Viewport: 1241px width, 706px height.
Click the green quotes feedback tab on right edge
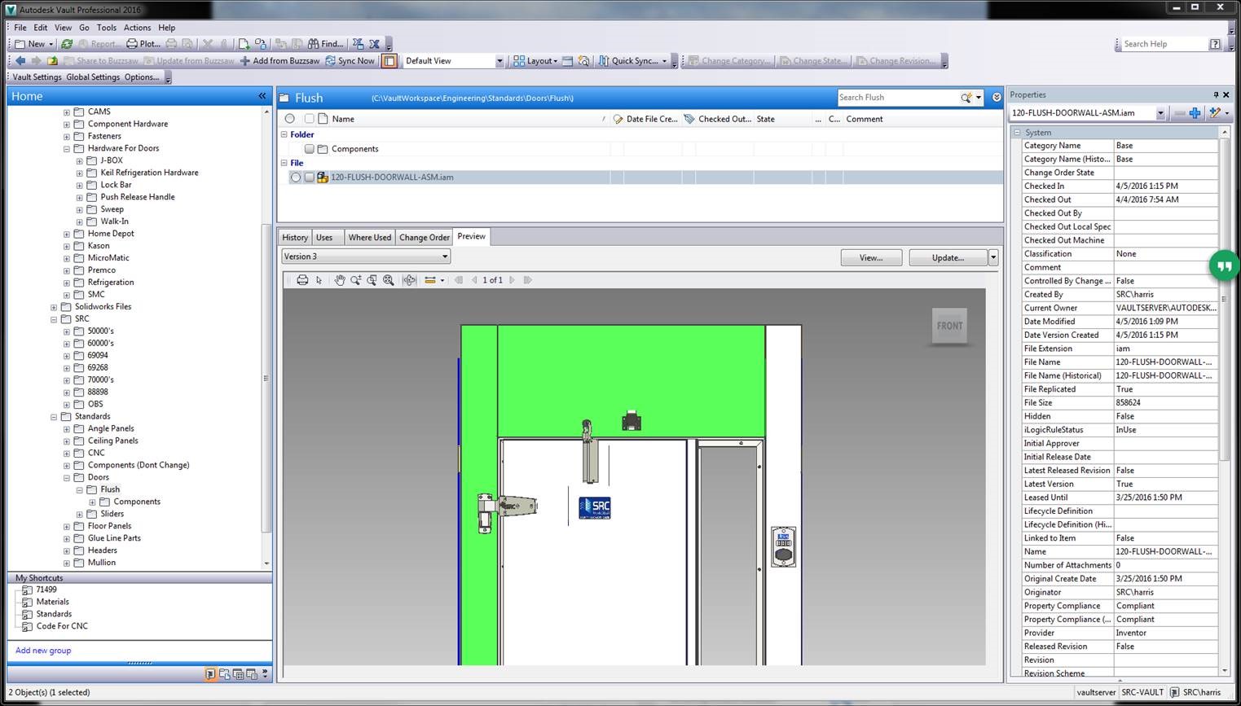click(x=1223, y=265)
